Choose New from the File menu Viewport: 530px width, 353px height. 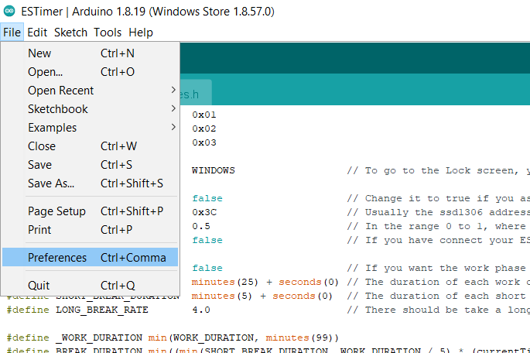pos(90,53)
